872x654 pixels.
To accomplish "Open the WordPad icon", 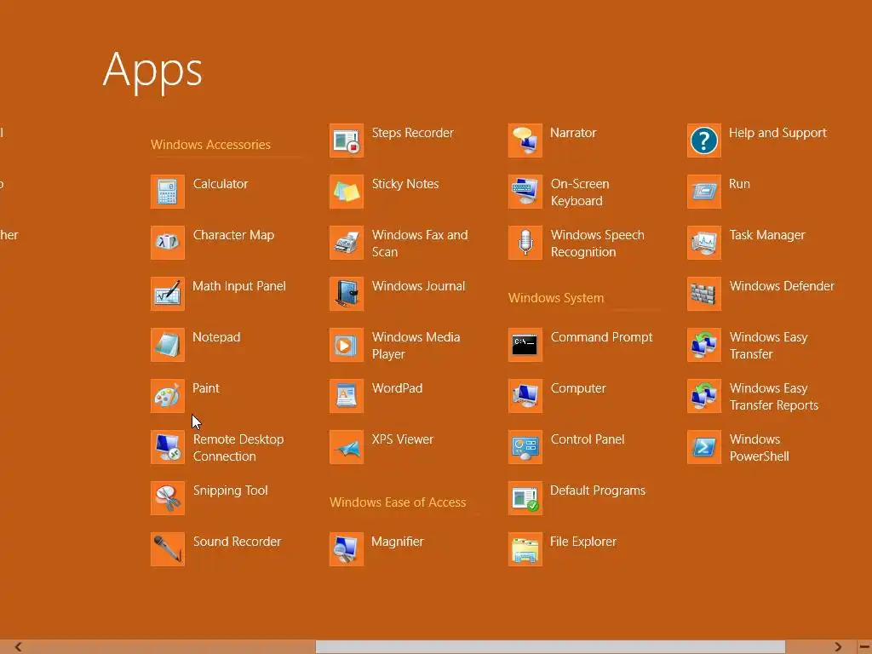I will [x=347, y=397].
